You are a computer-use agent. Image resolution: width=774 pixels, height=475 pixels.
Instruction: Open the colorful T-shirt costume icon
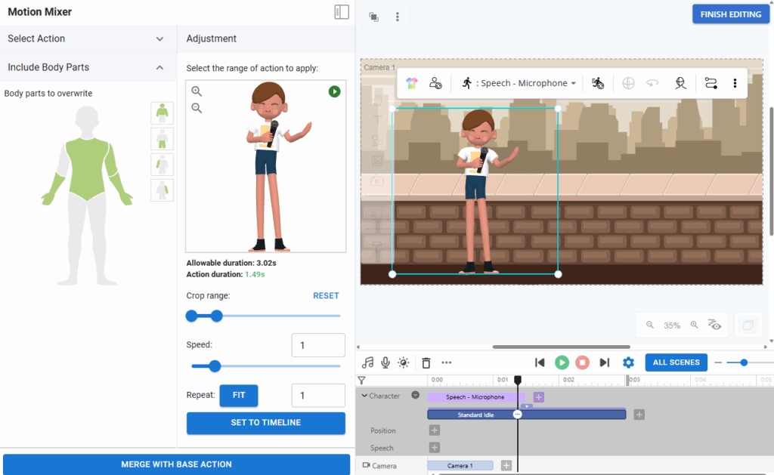tap(411, 83)
